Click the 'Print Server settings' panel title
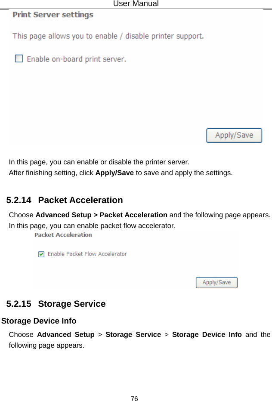272x401 pixels. tap(53, 15)
